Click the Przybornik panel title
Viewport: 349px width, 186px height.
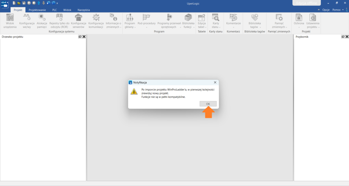pyautogui.click(x=302, y=37)
